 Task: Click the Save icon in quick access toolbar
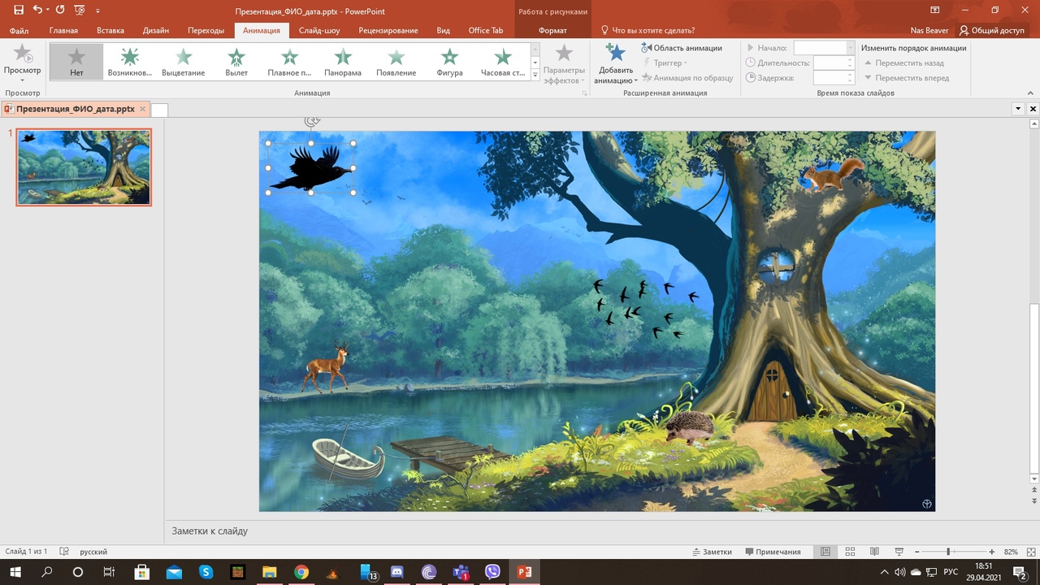[19, 10]
